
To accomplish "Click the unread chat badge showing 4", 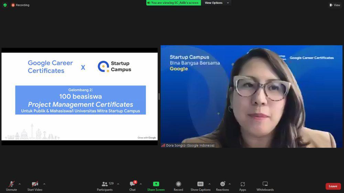I will [x=135, y=182].
